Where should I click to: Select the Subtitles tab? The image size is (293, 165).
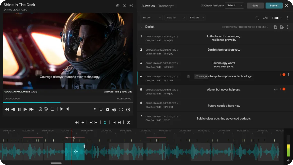[148, 6]
